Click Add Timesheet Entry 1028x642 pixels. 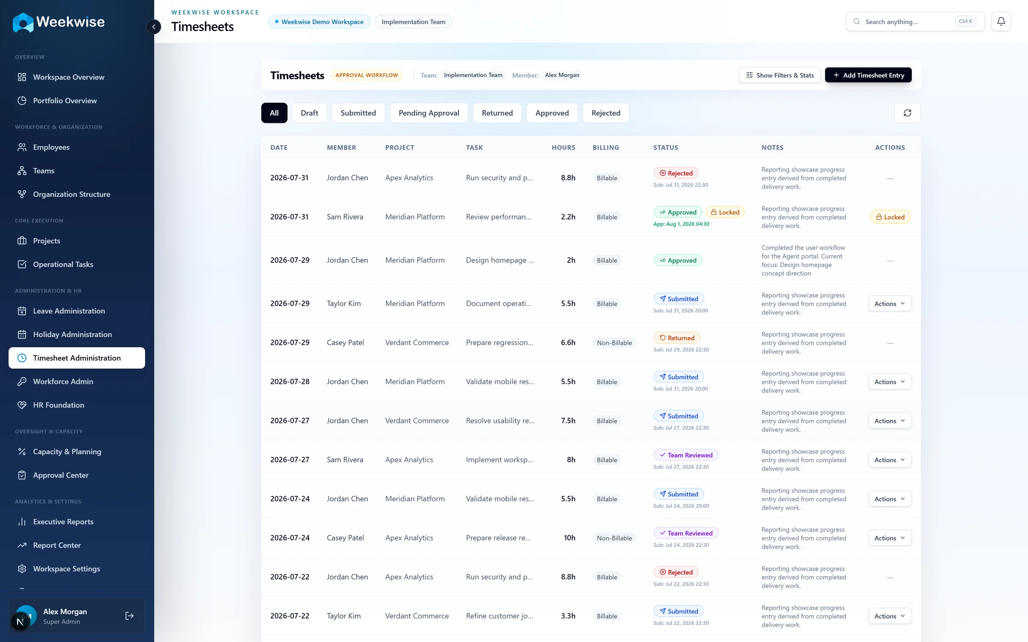[x=868, y=75]
